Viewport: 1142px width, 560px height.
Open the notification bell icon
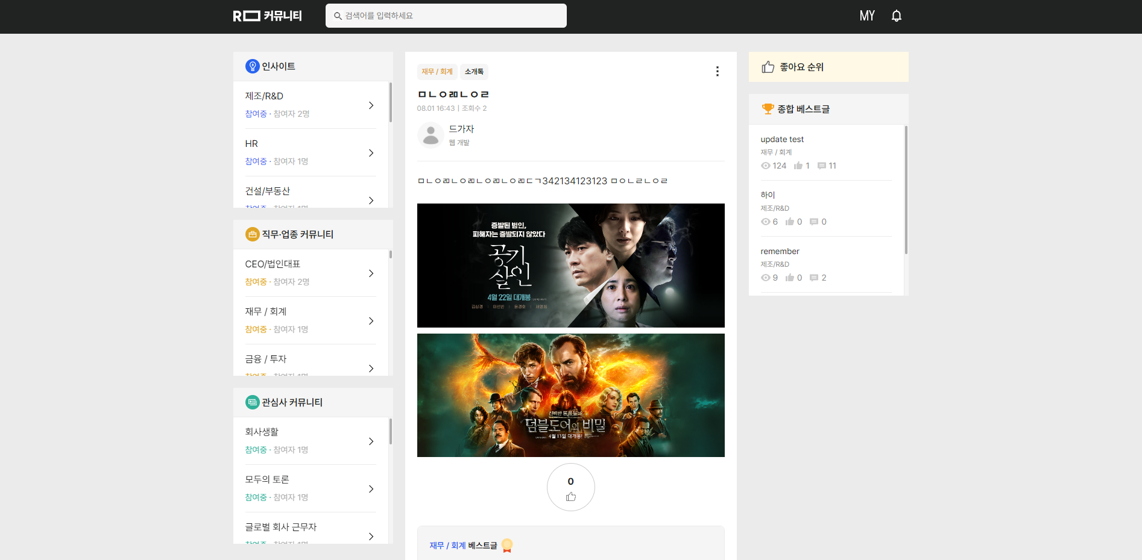tap(896, 16)
